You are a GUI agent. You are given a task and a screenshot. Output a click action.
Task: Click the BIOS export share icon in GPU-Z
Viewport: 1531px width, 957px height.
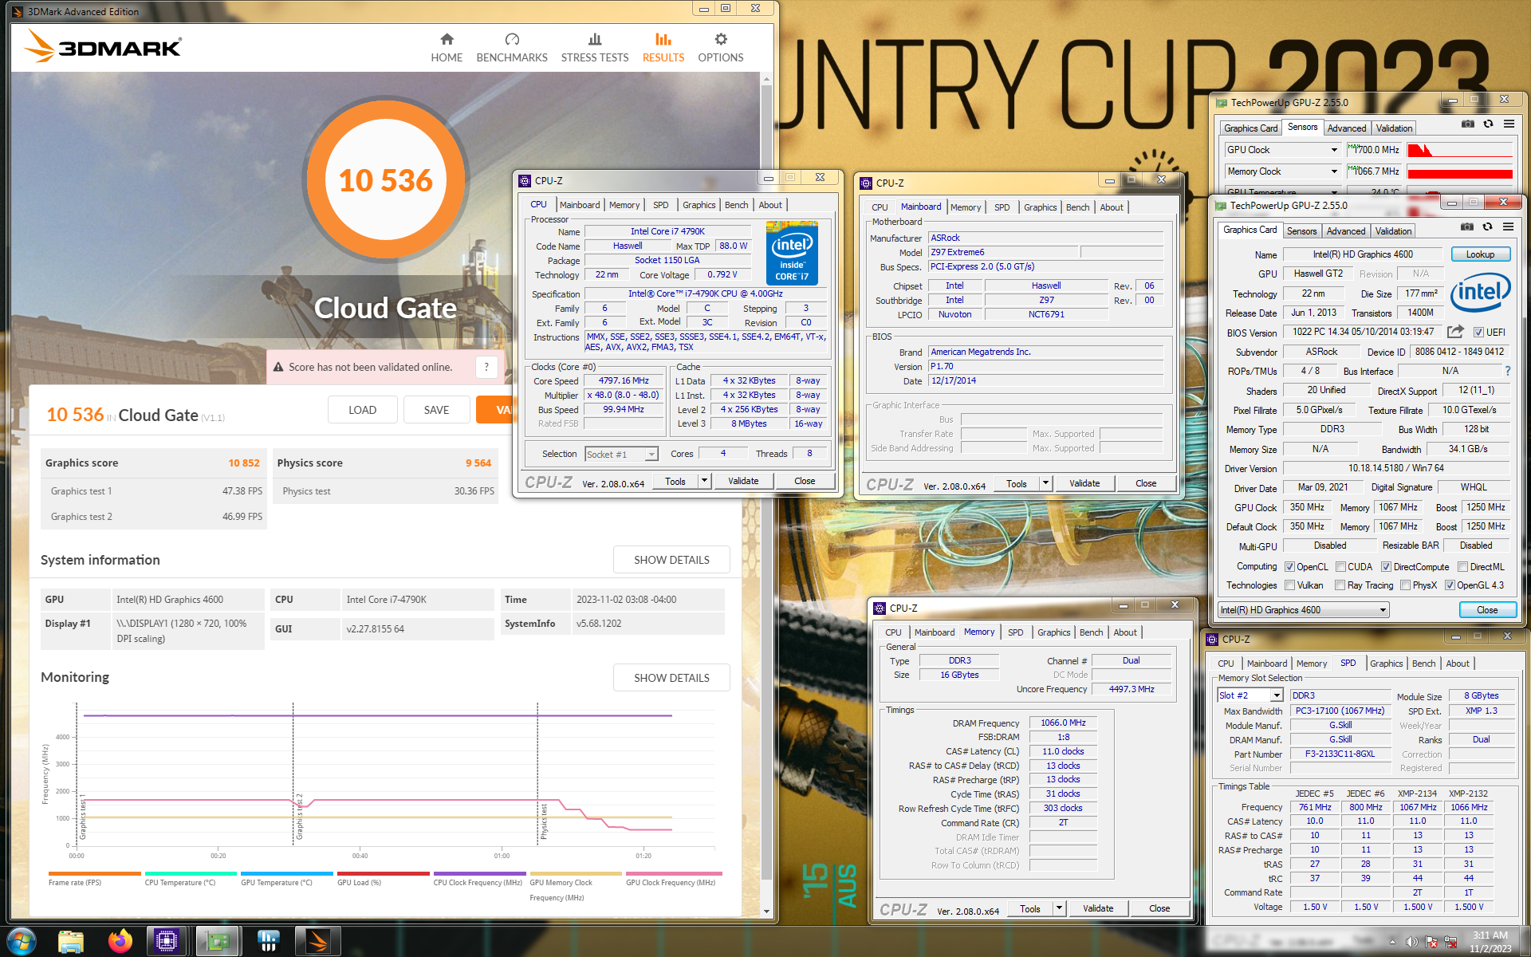1455,332
